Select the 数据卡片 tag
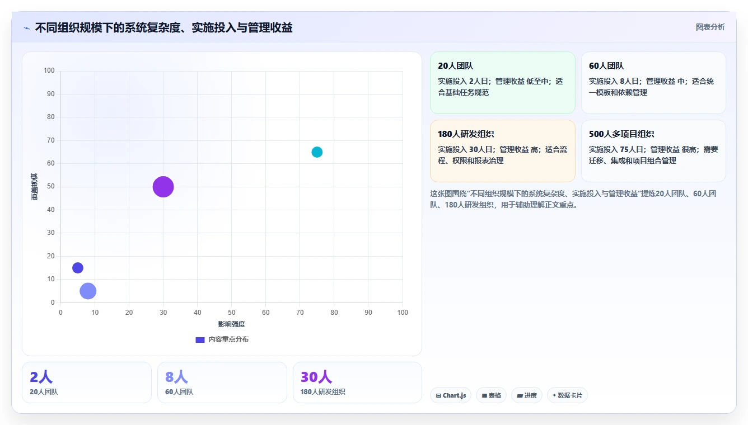The width and height of the screenshot is (748, 425). point(567,395)
